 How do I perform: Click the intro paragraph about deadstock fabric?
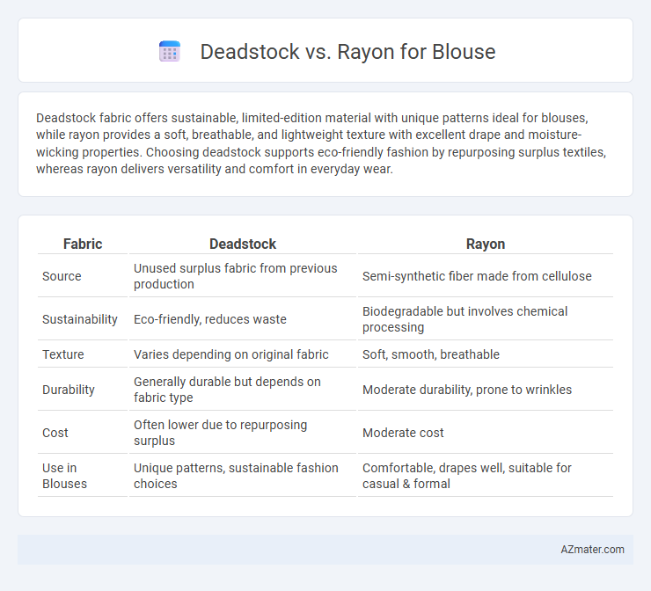[x=321, y=143]
